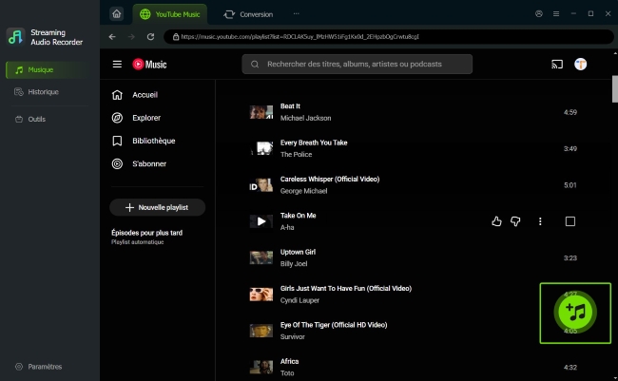Click the Nouvelle playlist button
The image size is (618, 381).
pos(157,207)
